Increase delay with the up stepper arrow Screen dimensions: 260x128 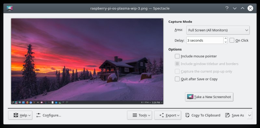[225, 38]
